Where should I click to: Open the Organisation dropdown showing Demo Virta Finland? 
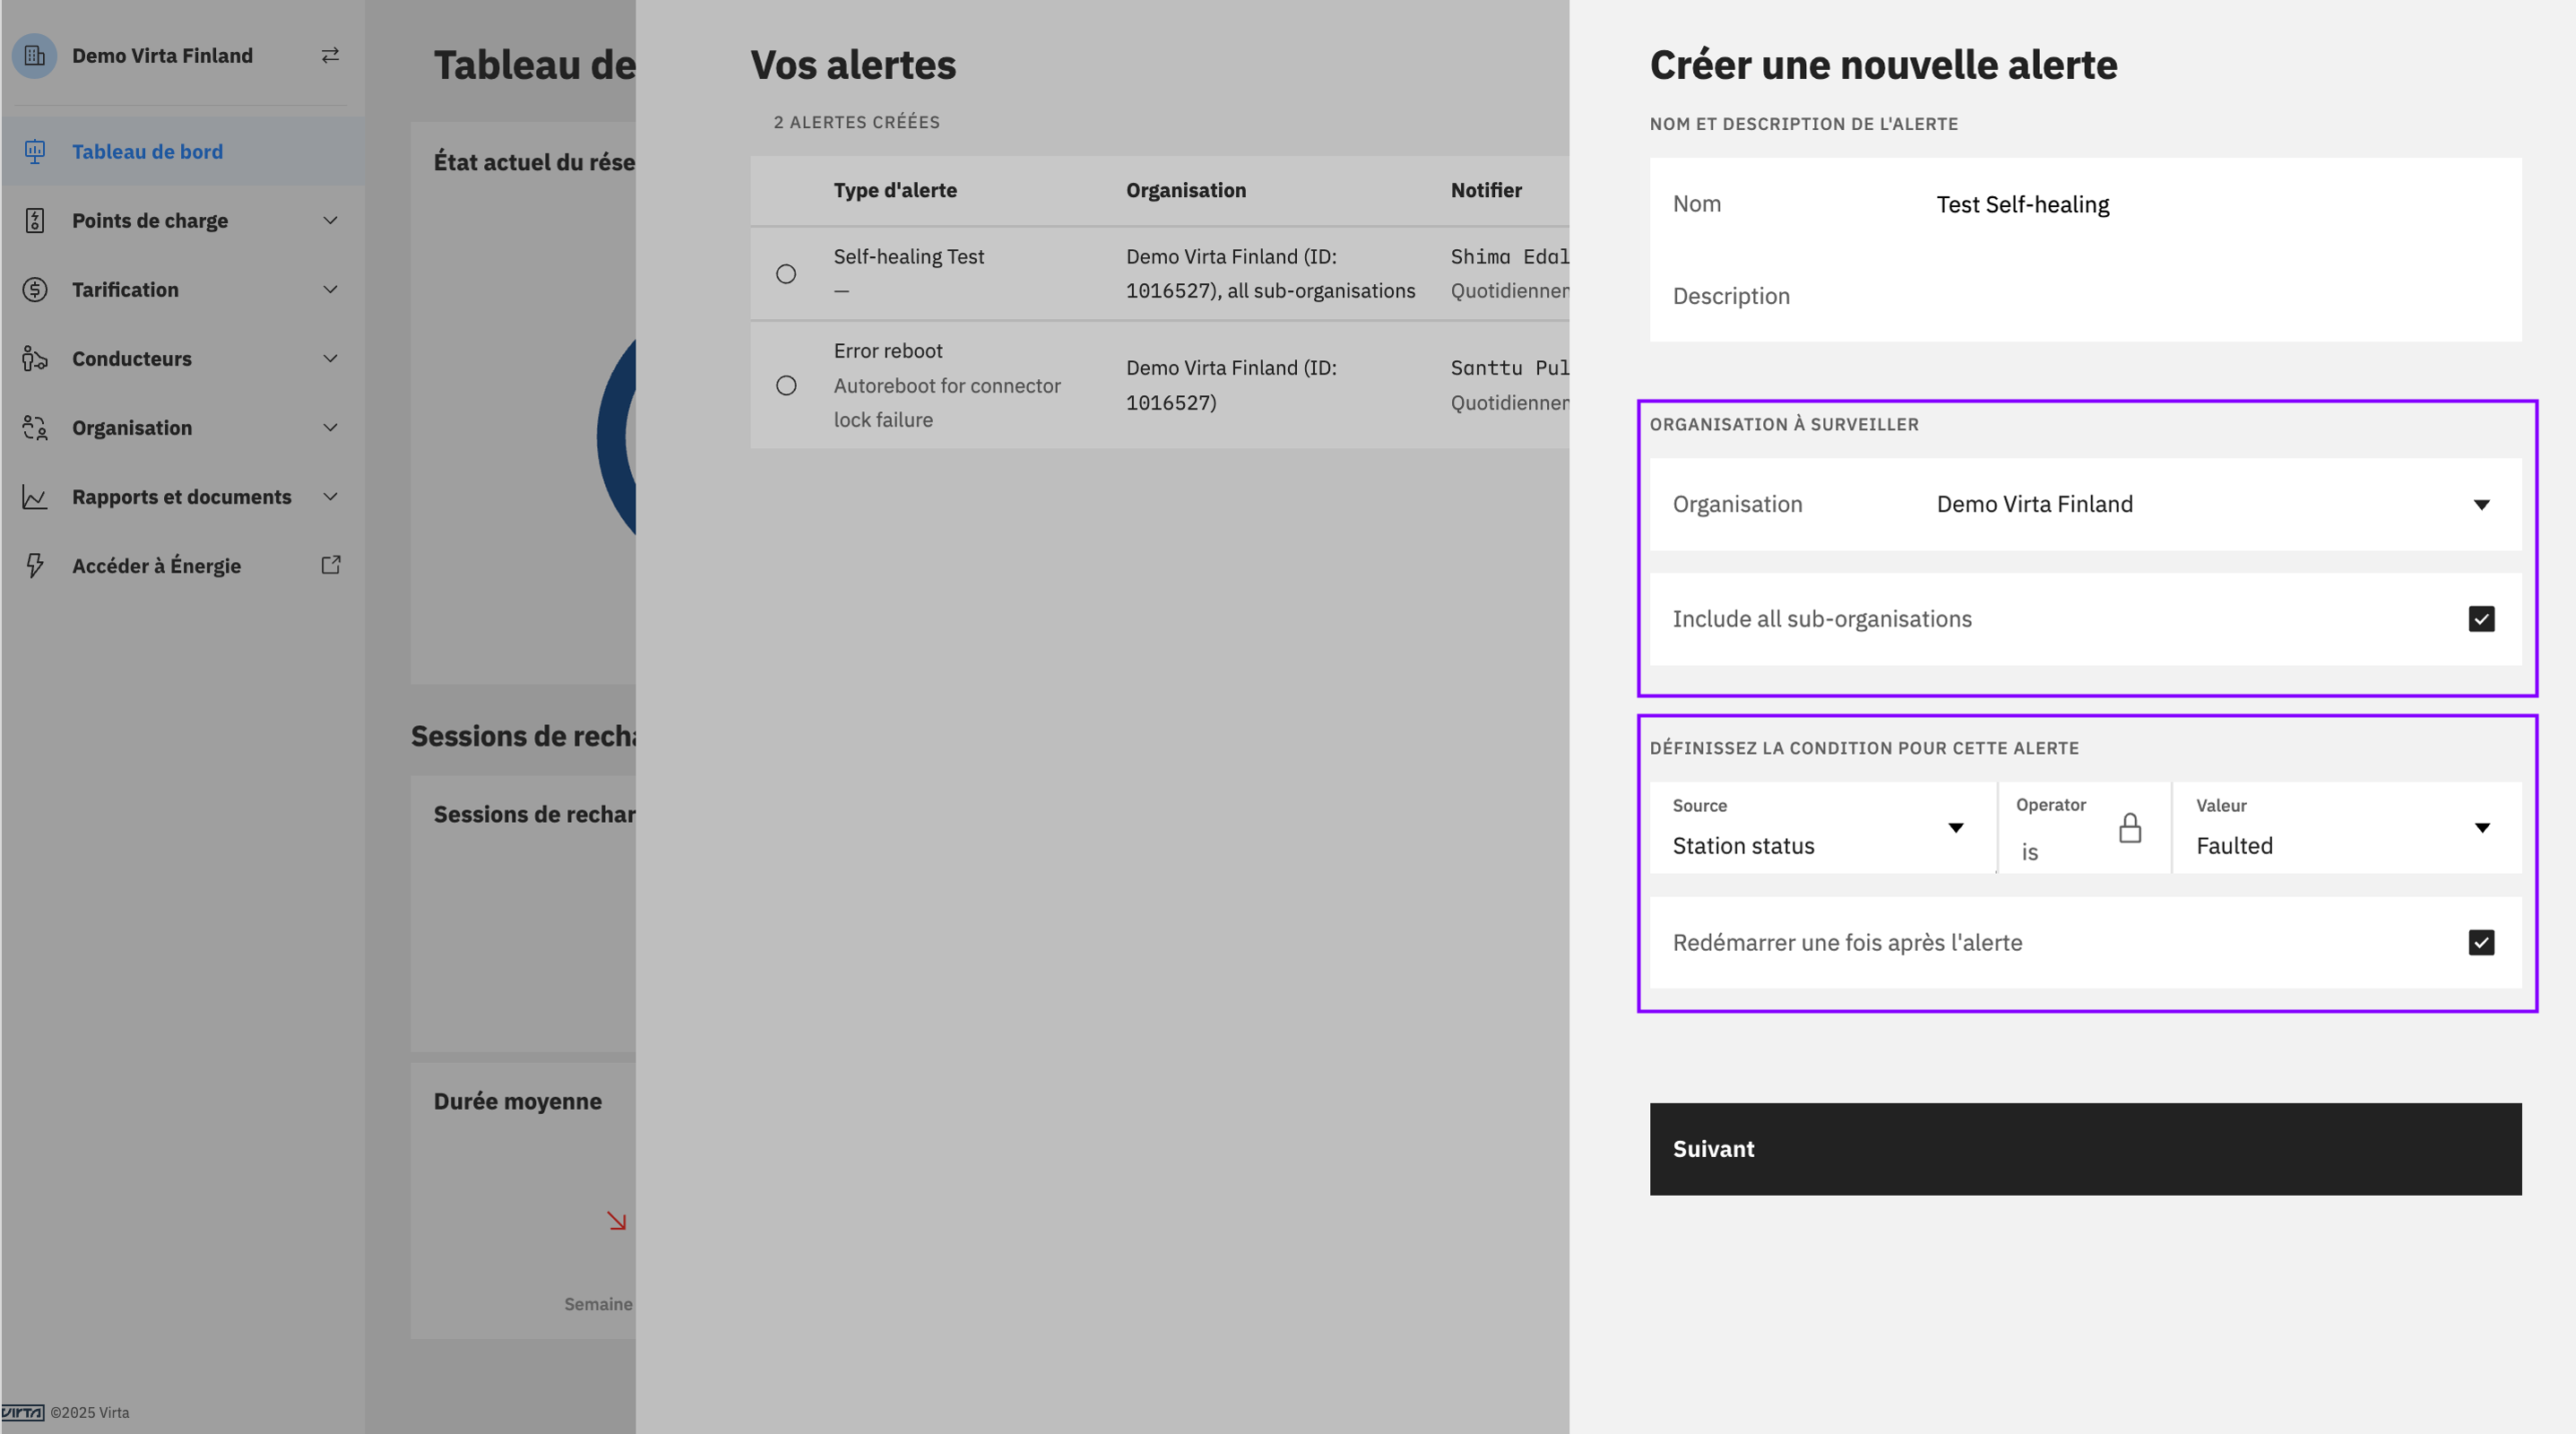(2085, 504)
